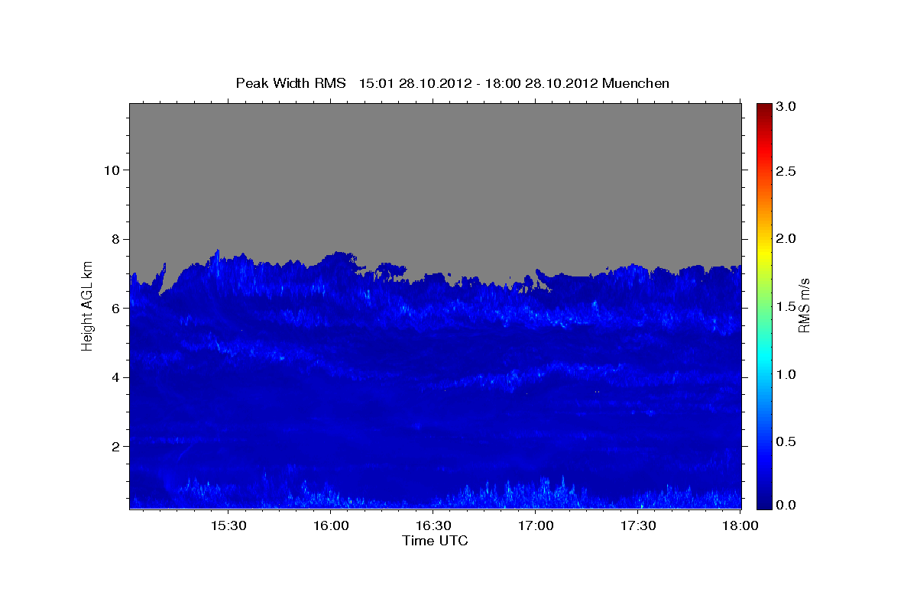Click the plot title 'Peak Width RMS'
Image resolution: width=917 pixels, height=611 pixels.
point(290,83)
